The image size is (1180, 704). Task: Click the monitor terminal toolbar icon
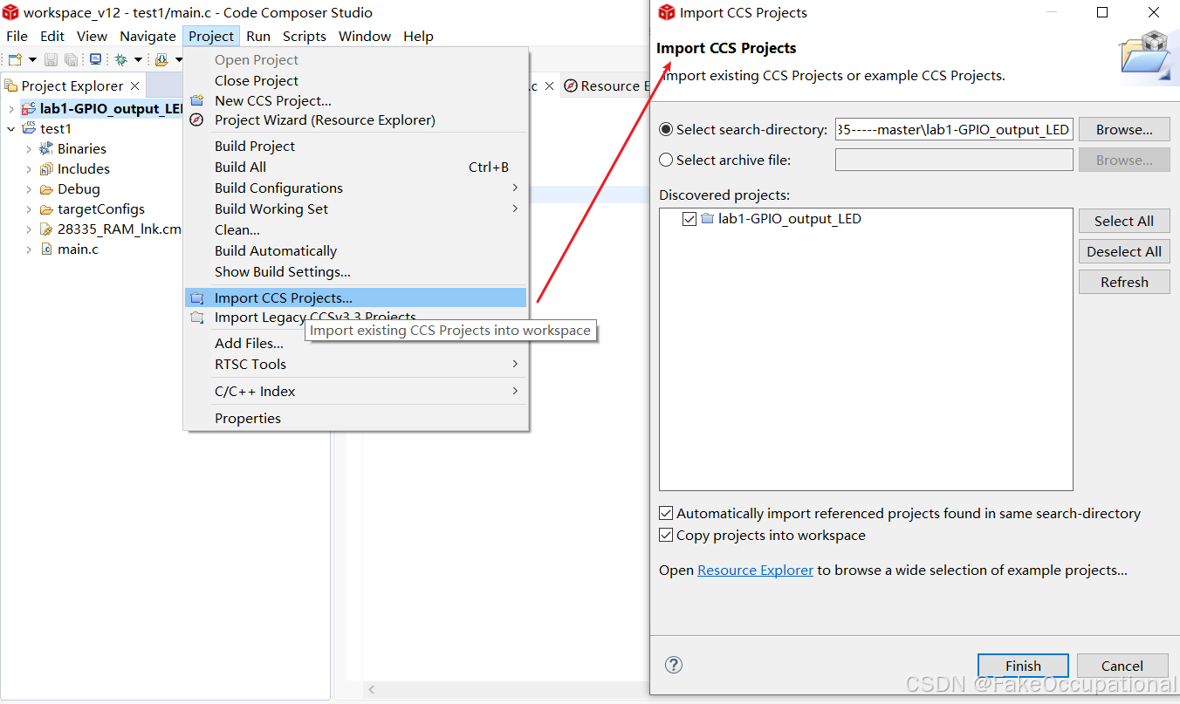tap(95, 59)
